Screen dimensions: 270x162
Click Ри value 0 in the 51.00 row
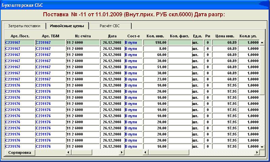(208, 67)
